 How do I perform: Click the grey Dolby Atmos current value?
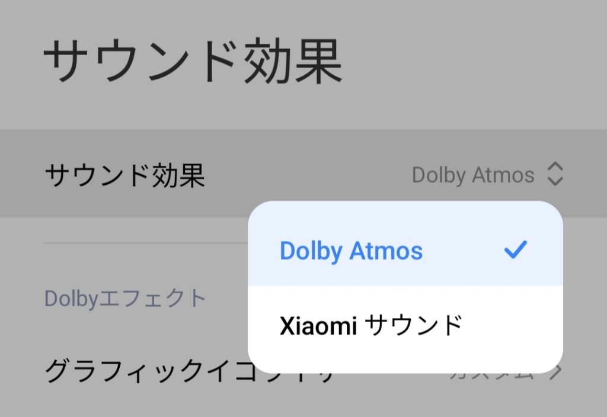[x=473, y=175]
